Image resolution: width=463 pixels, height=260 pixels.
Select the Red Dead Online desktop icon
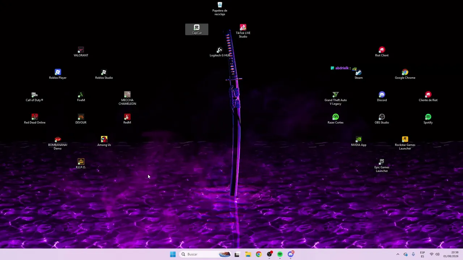click(34, 119)
